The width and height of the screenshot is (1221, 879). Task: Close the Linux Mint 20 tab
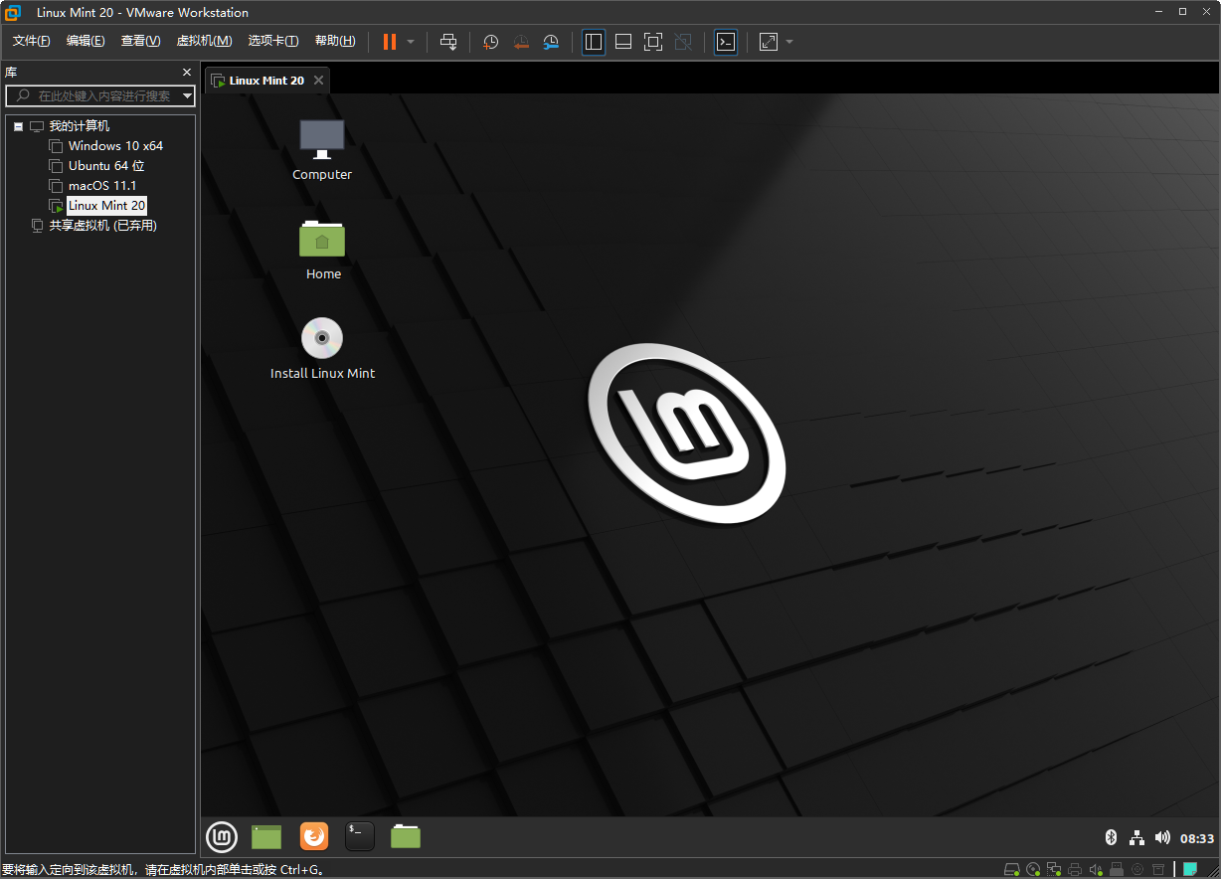click(318, 81)
